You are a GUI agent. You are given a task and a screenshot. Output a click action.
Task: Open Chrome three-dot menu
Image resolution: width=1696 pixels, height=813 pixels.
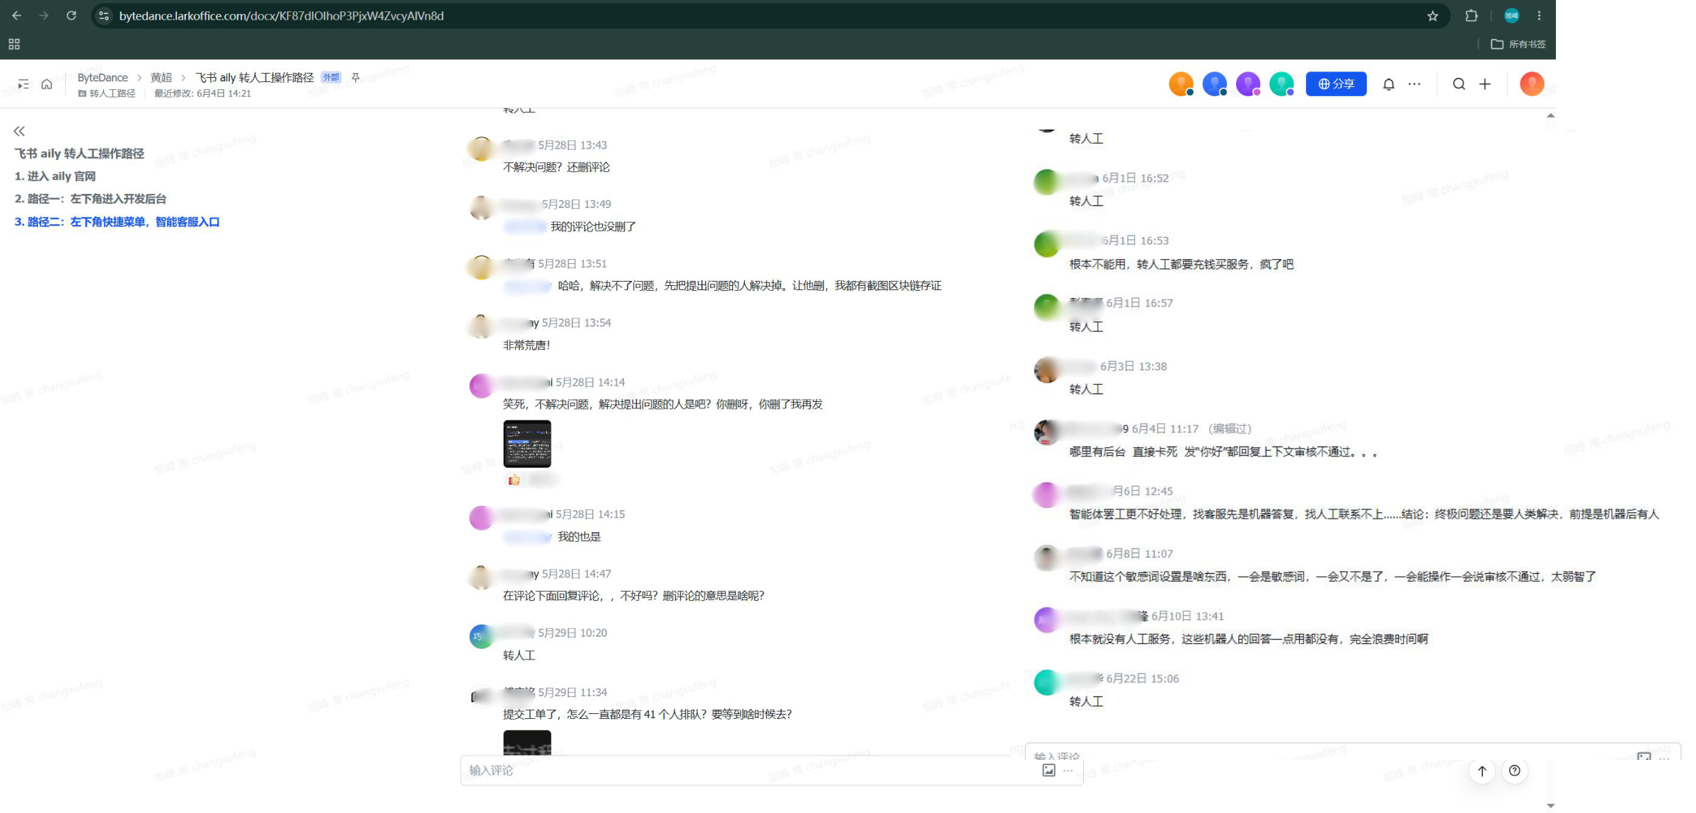(x=1539, y=16)
